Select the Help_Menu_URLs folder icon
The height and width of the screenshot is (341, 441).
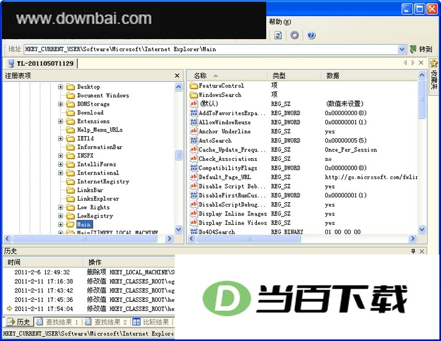[x=71, y=130]
